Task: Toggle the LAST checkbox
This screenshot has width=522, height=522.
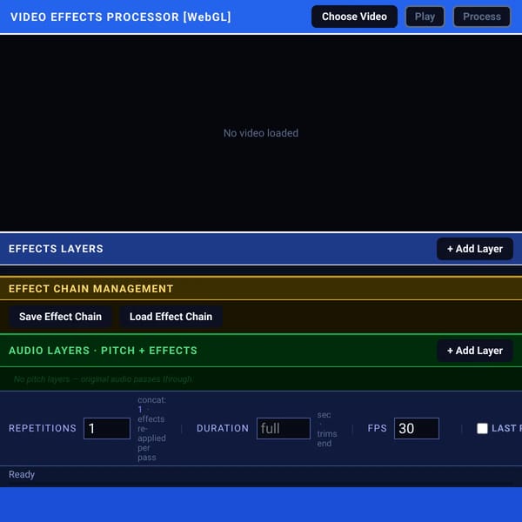Action: click(x=482, y=428)
